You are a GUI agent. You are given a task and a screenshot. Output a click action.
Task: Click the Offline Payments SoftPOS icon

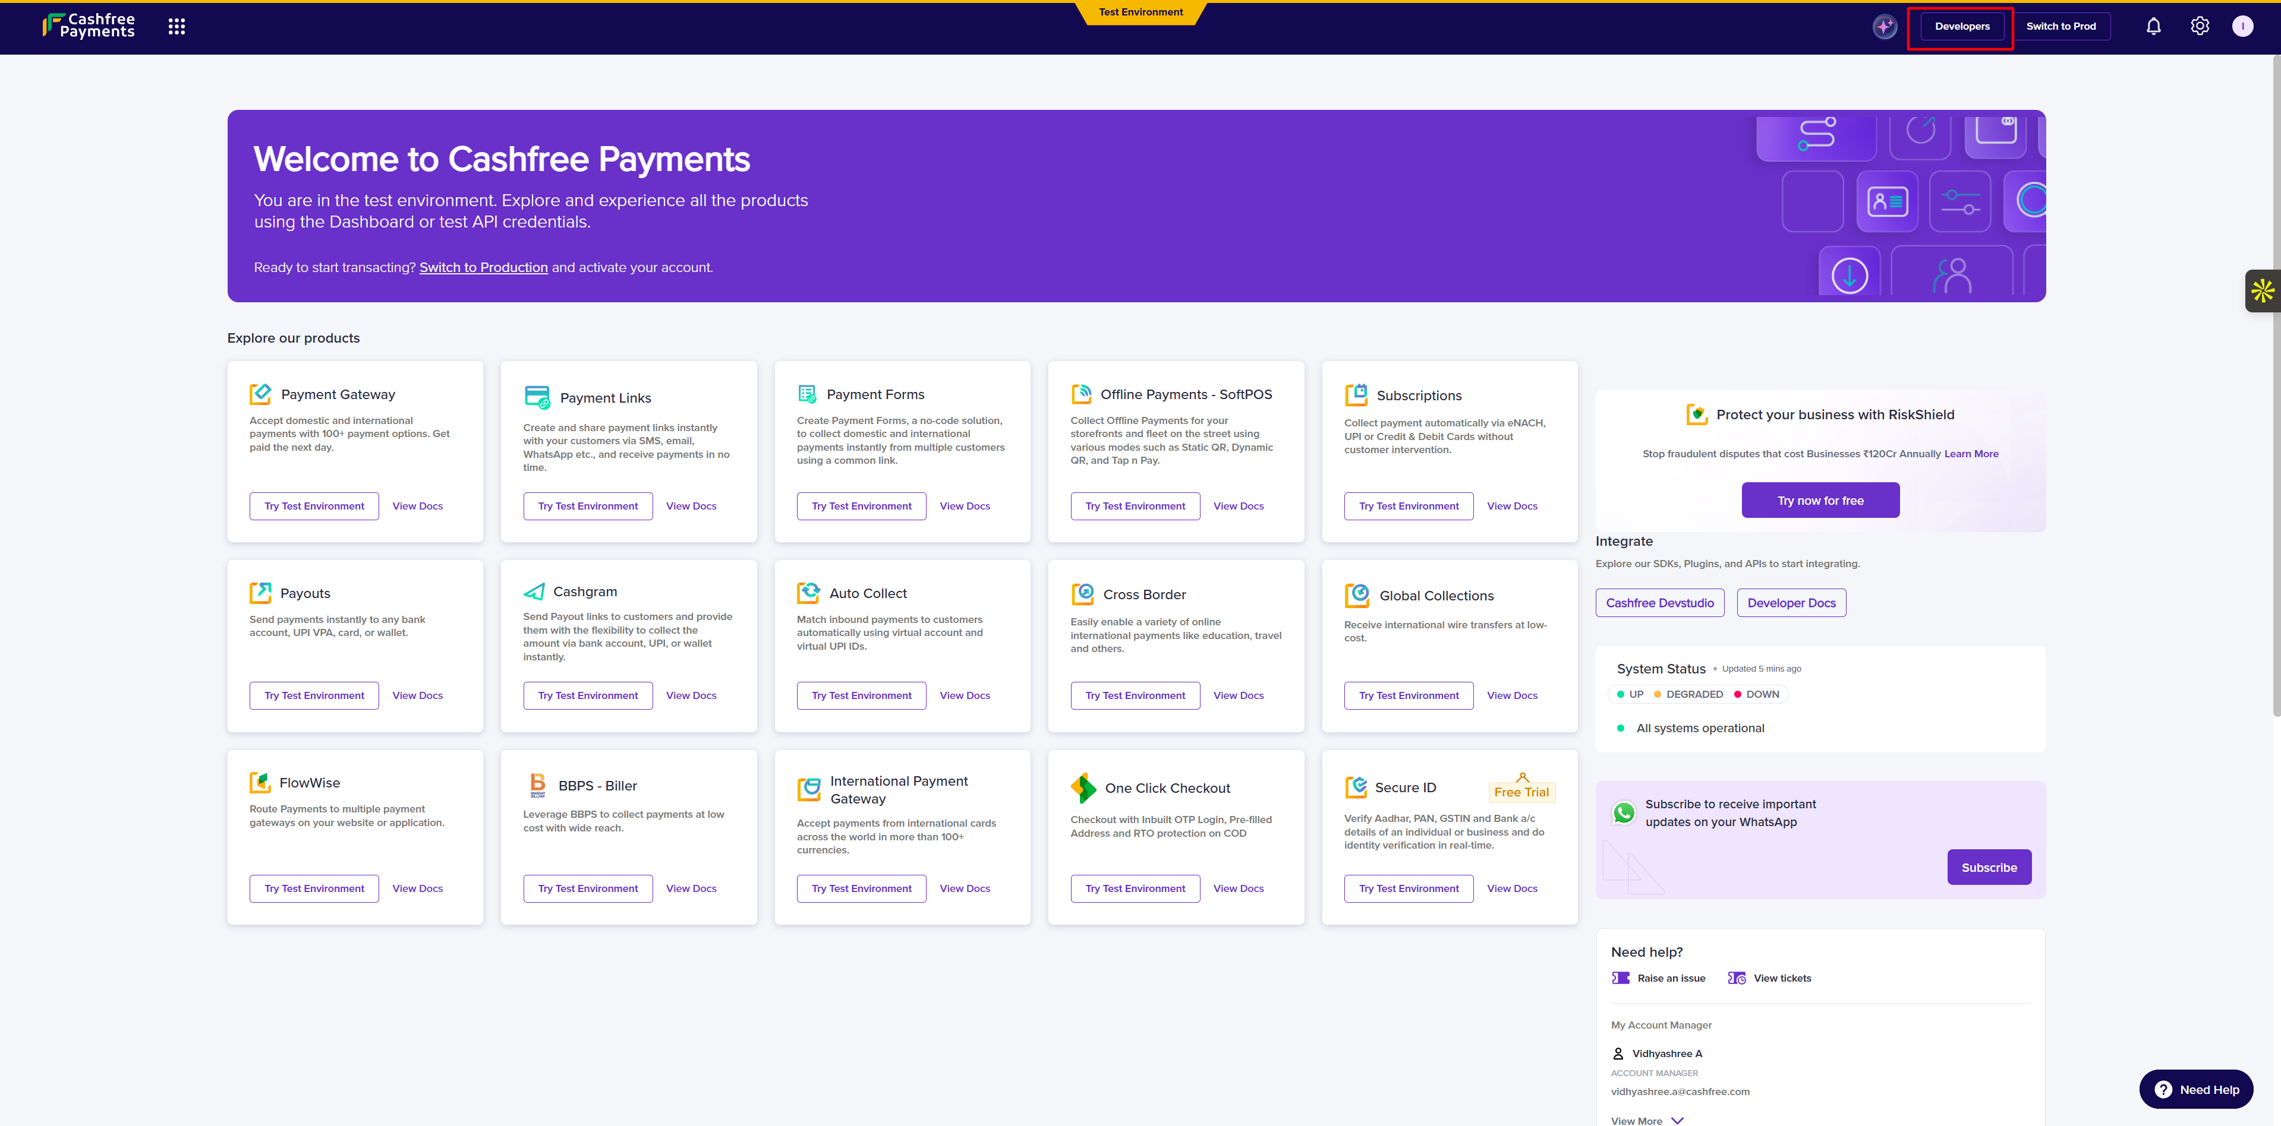1081,394
